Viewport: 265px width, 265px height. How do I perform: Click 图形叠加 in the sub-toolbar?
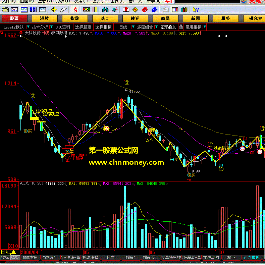coord(168,27)
